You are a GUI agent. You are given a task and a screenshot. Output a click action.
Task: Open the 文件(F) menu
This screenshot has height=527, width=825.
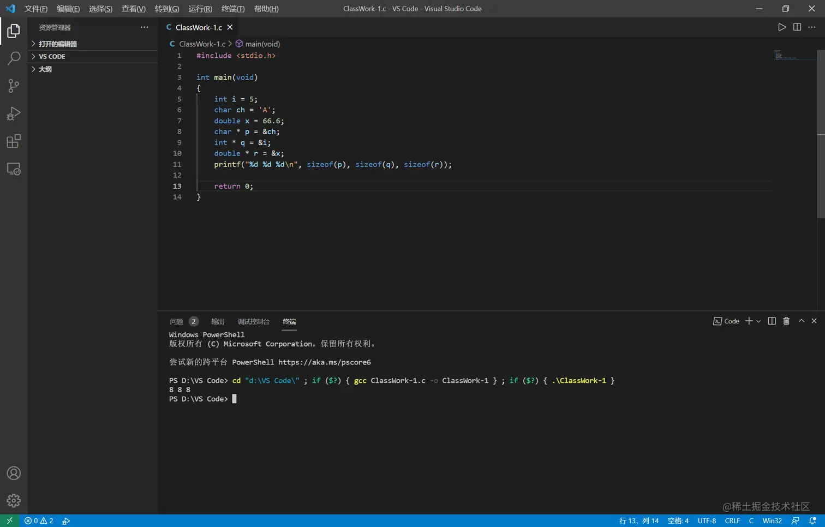[36, 9]
